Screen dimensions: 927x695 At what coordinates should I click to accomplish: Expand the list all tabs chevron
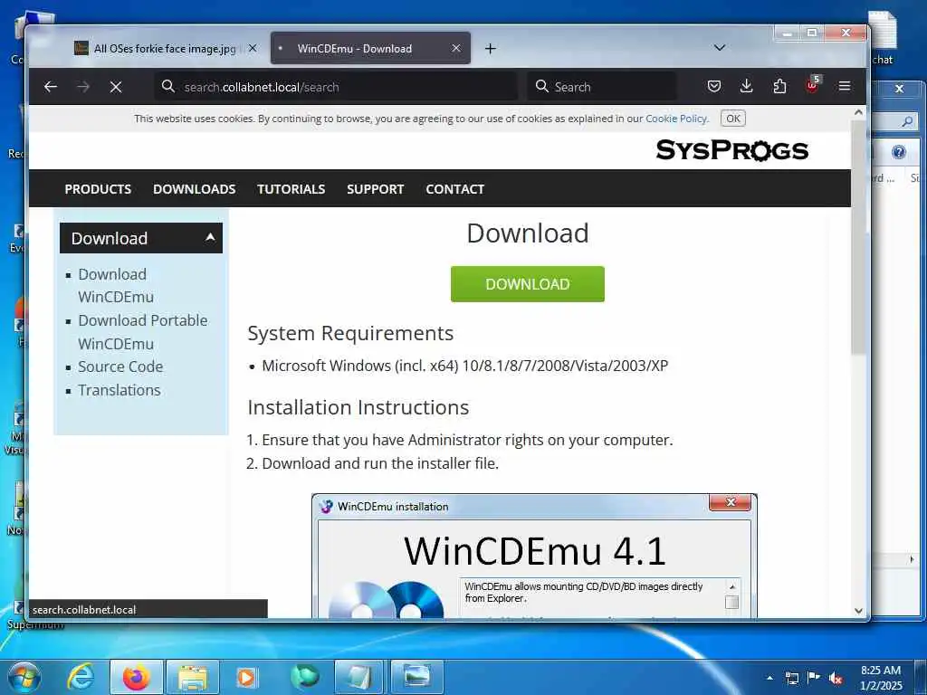point(720,48)
